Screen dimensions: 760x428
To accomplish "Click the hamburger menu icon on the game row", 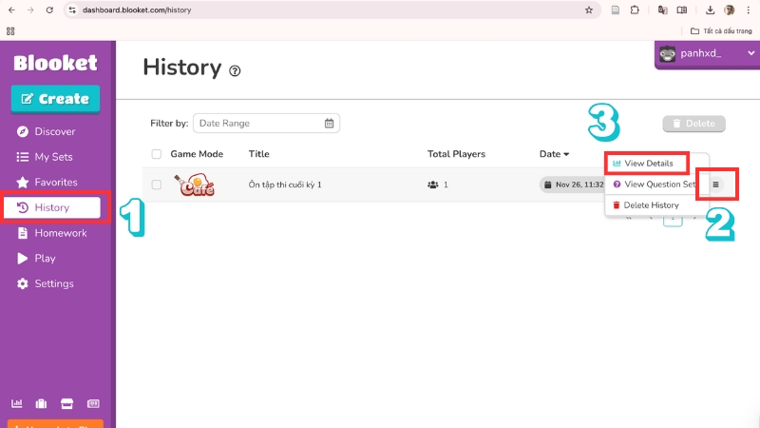I will click(x=715, y=185).
